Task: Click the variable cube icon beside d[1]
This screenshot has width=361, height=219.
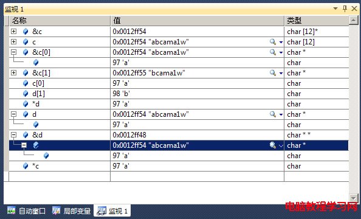Action: [x=26, y=94]
